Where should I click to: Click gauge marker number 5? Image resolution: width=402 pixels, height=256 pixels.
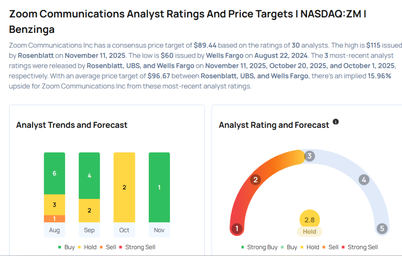click(382, 229)
